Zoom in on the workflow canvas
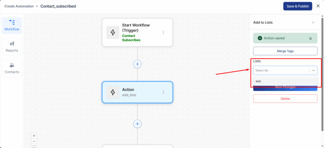324x148 pixels. (34, 136)
